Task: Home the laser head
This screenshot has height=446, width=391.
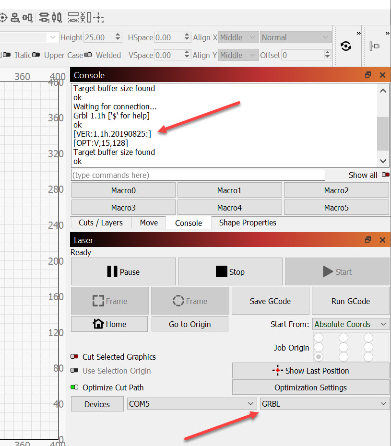Action: coord(109,324)
